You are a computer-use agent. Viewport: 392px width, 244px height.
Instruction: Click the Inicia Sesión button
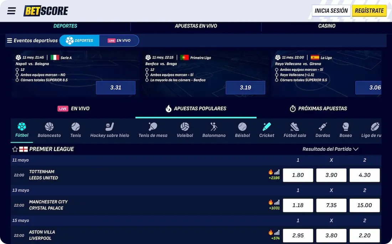(x=331, y=11)
